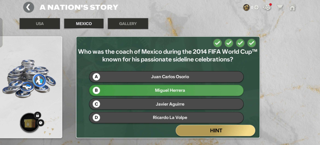Select answer A Juan Carlos Osorio

166,77
